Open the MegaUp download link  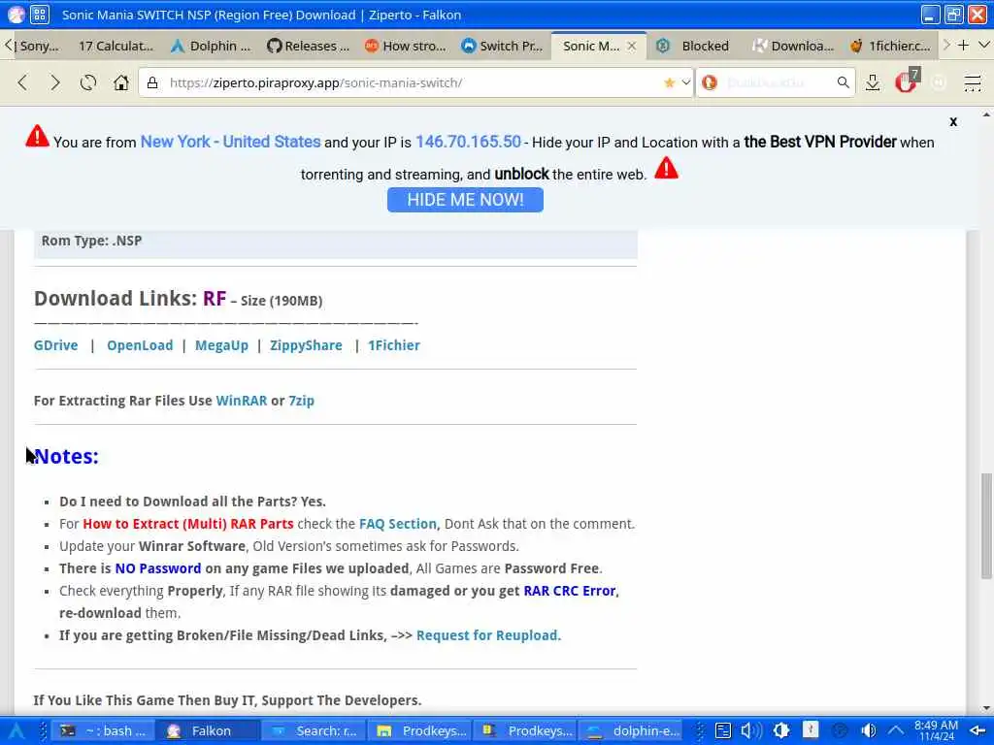pos(221,345)
